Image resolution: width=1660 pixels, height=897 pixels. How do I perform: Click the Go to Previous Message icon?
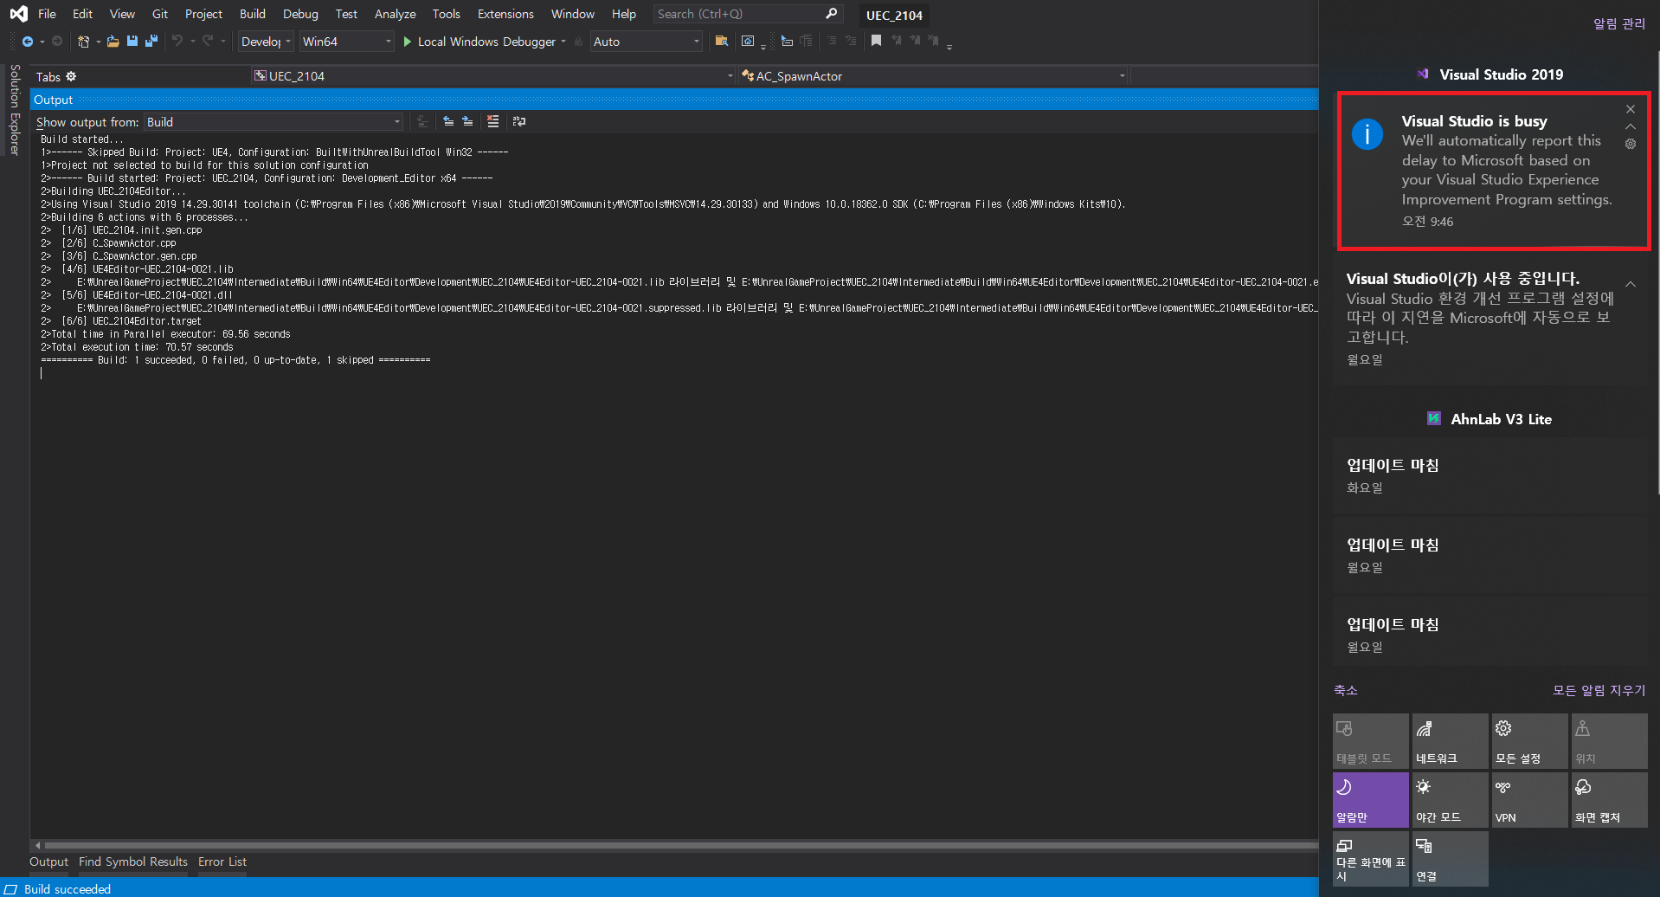pos(448,121)
